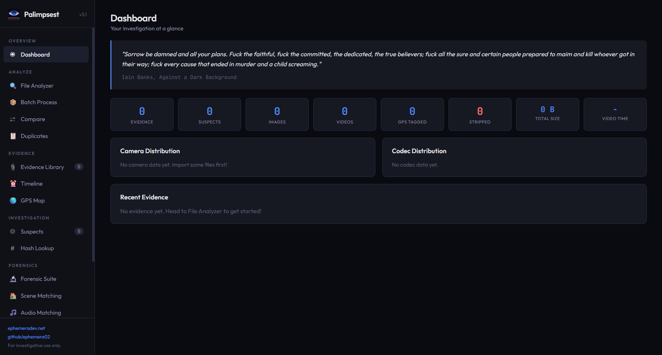Click the Audio Matching music note icon
Screen dimensions: 662x355
[13, 313]
